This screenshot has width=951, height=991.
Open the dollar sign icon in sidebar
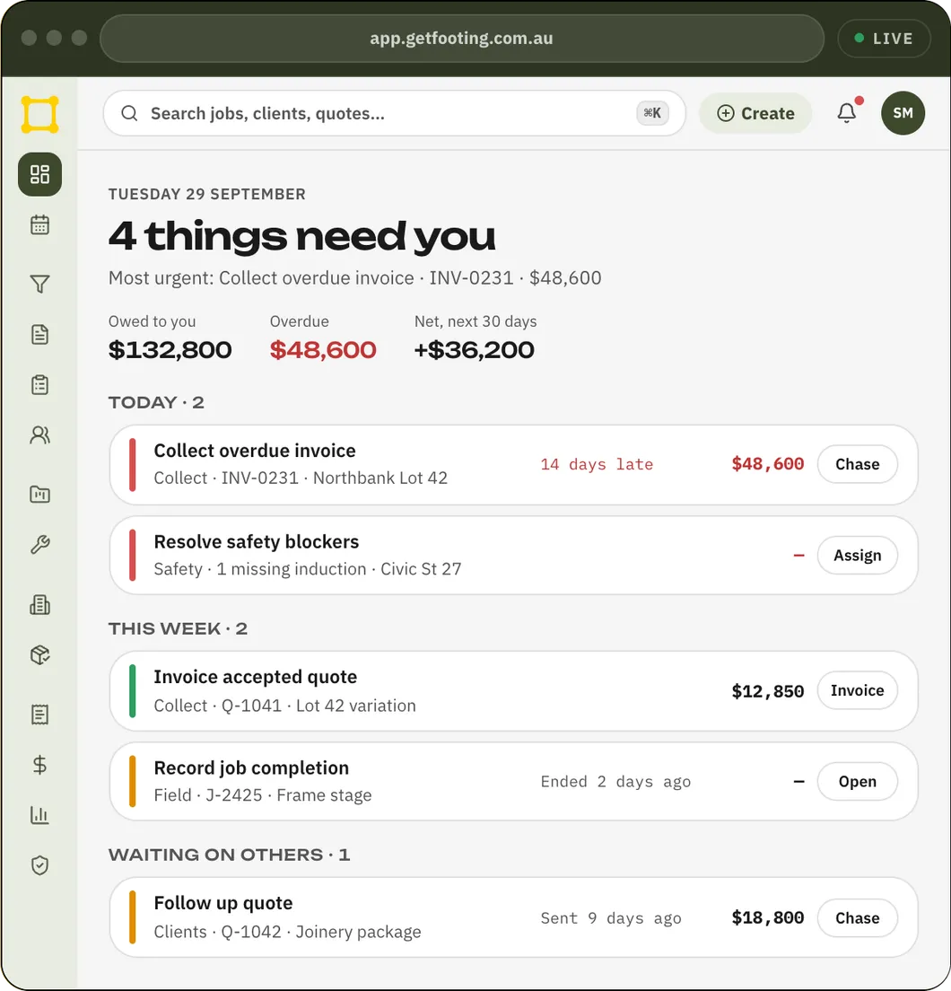pos(39,765)
